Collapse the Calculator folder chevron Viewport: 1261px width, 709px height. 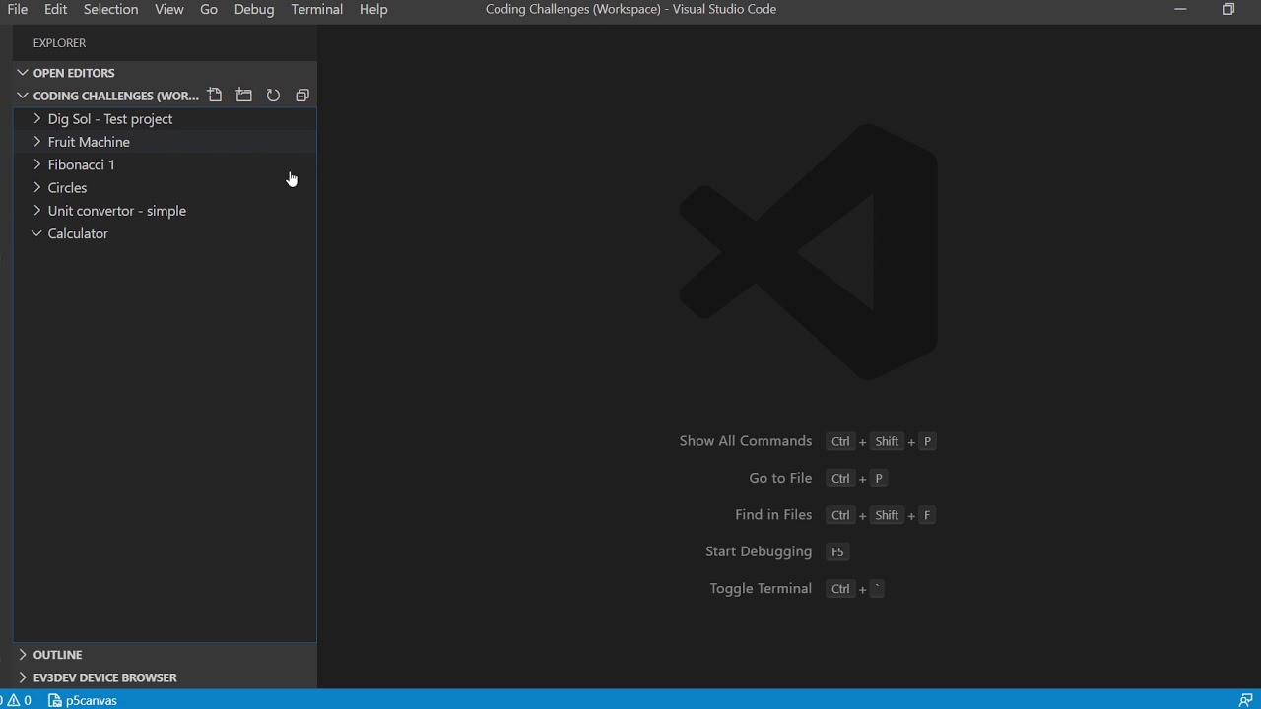click(x=36, y=233)
